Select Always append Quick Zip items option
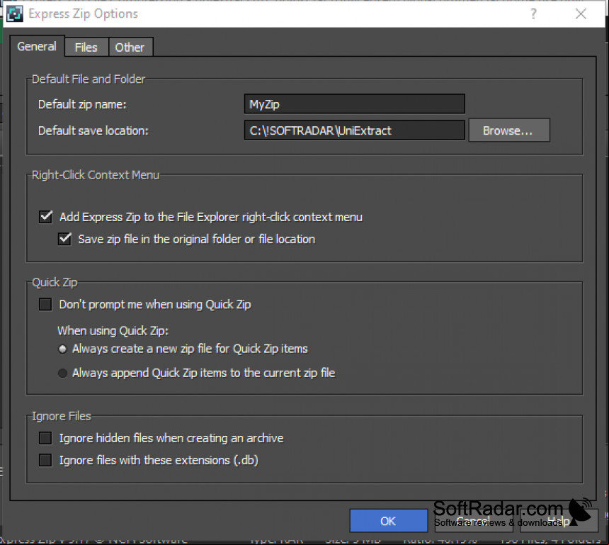Screen dimensions: 609x545 (x=62, y=373)
